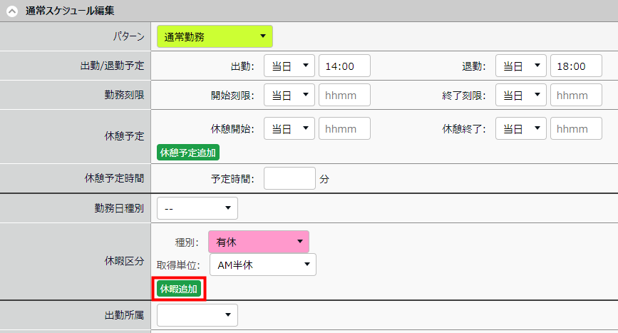Open the パターン dropdown showing 通常勤務
The width and height of the screenshot is (618, 333).
(215, 36)
